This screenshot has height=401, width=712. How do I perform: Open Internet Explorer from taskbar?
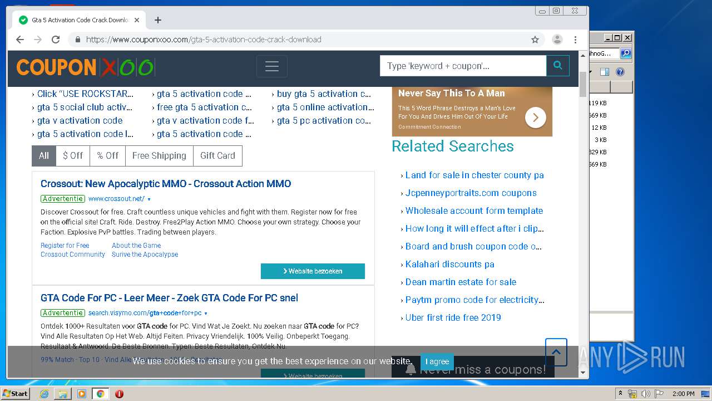coord(44,394)
